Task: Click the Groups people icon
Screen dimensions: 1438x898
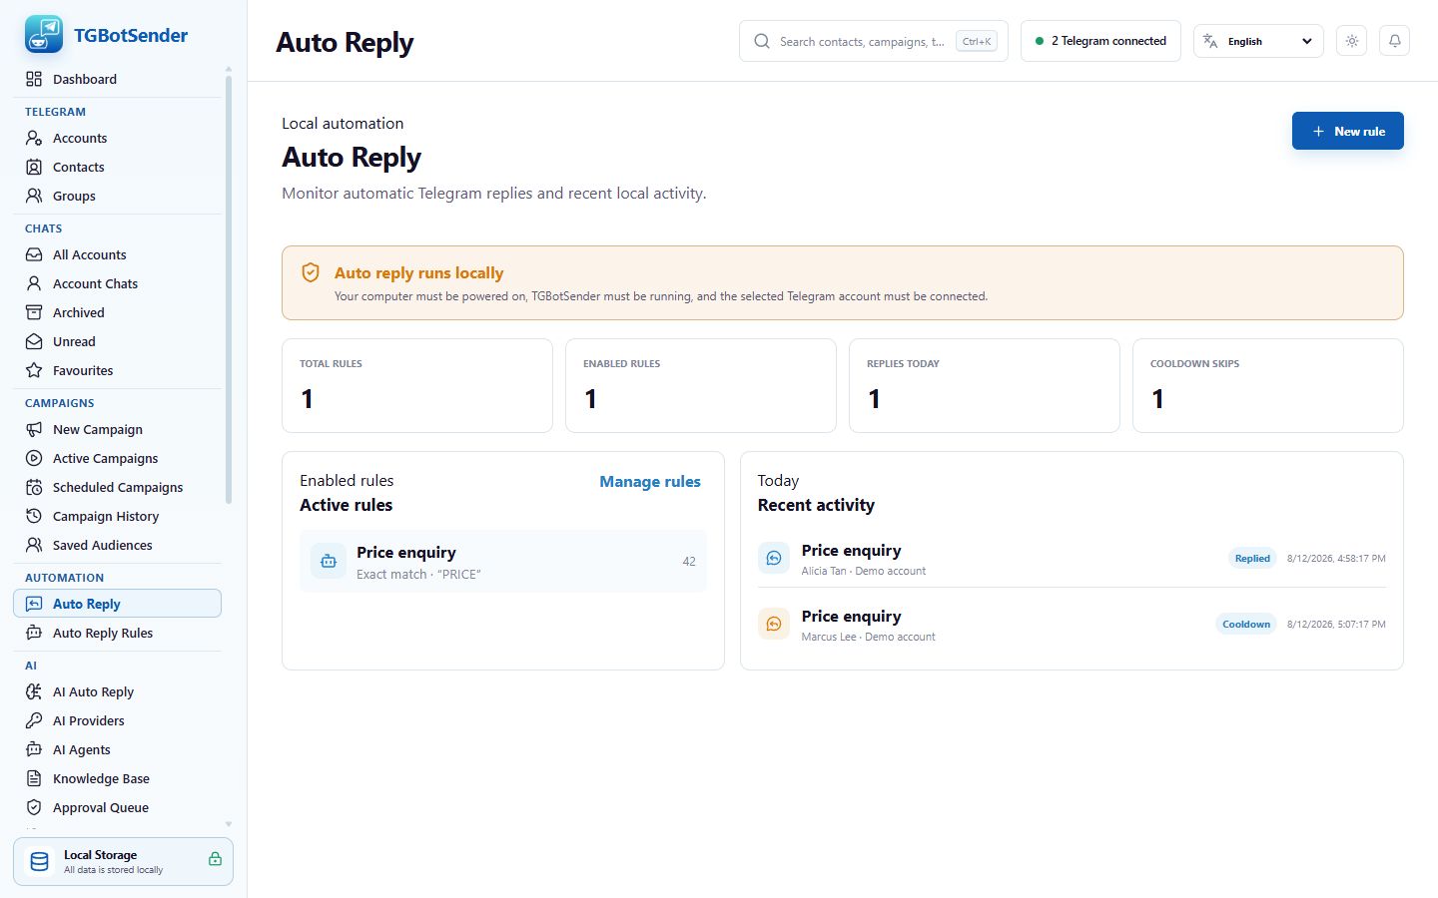Action: pos(34,196)
